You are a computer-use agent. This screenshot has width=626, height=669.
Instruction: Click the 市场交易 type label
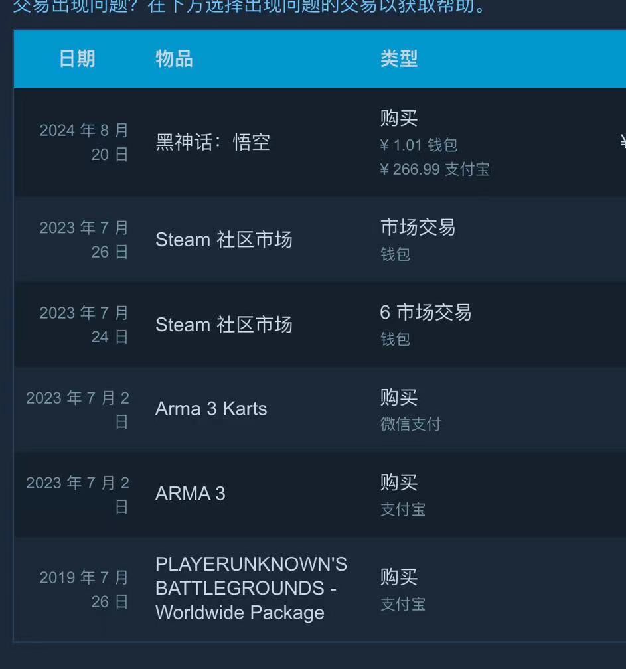(x=418, y=227)
